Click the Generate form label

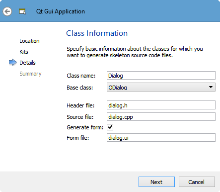pyautogui.click(x=85, y=127)
